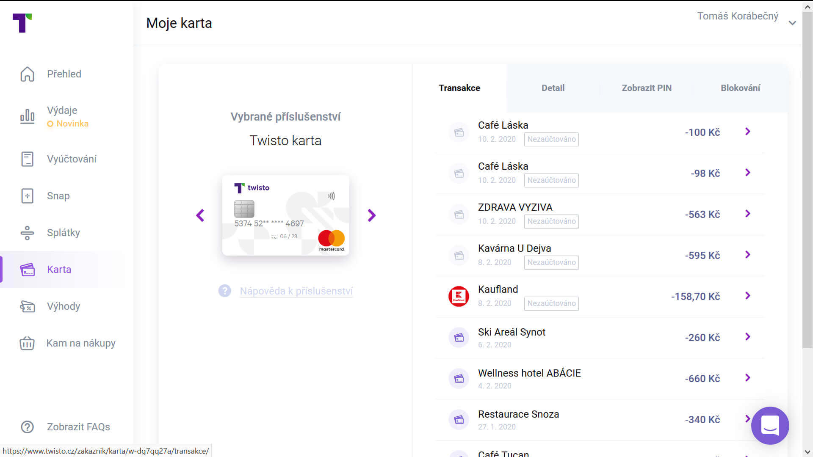Click the Kaufland merchant logo
The image size is (813, 457).
pyautogui.click(x=459, y=296)
